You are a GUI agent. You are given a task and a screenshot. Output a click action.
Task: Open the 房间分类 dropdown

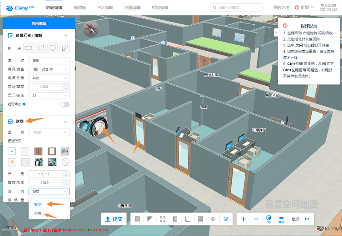pyautogui.click(x=49, y=78)
